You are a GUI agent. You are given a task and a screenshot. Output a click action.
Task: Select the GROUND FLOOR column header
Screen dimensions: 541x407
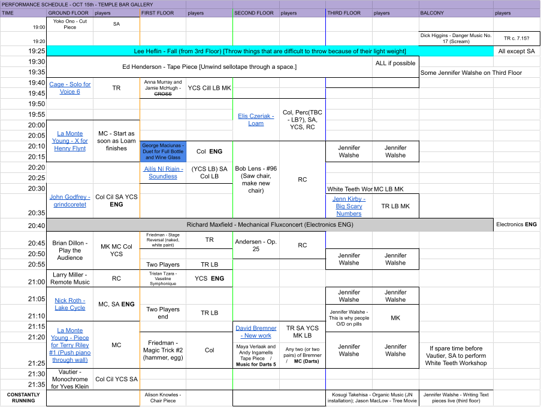pyautogui.click(x=69, y=13)
